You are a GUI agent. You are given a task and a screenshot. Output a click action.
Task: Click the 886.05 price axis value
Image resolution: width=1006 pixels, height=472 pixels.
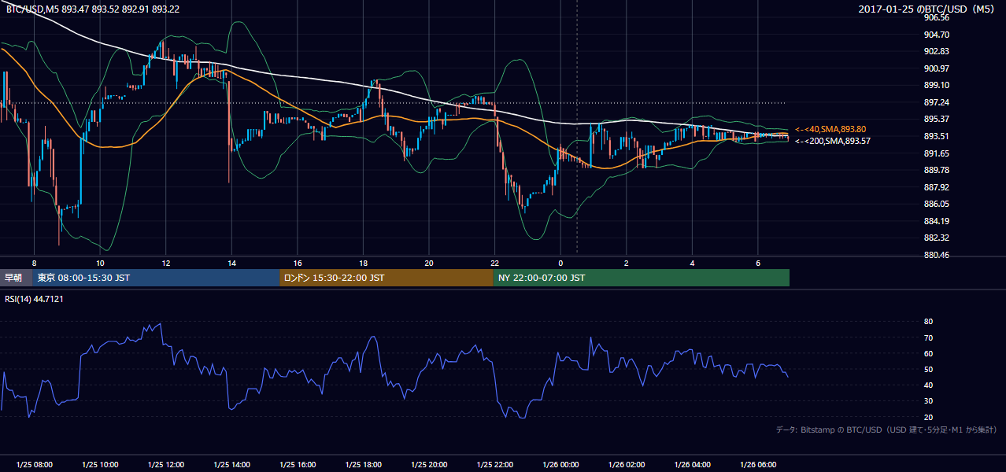click(x=936, y=204)
